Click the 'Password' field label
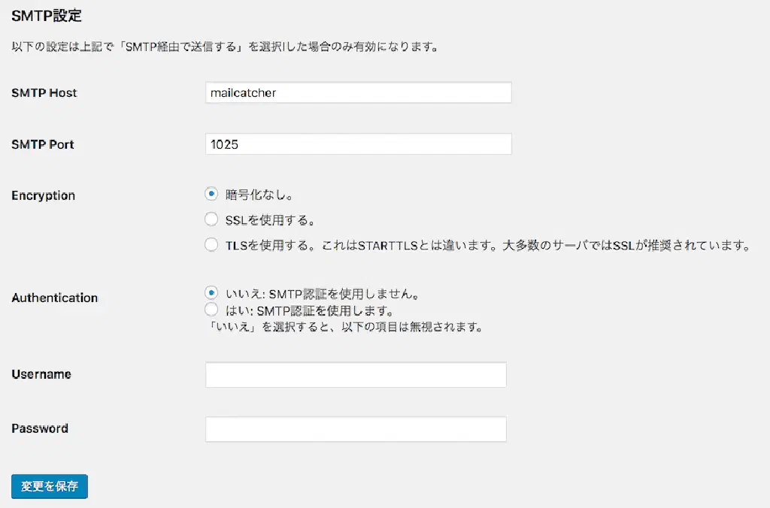 click(x=40, y=428)
